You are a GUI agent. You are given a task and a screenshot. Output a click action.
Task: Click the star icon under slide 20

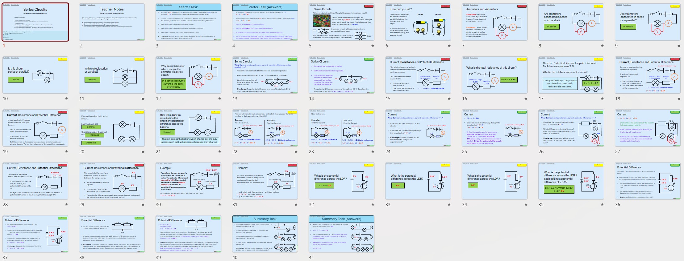143,152
